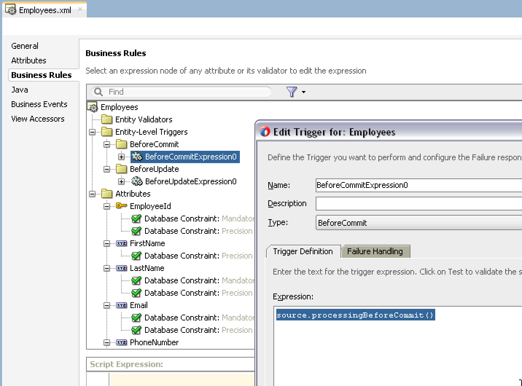Viewport: 522px width, 386px height.
Task: Click EmployeeId Mandatory constraint check icon
Action: point(136,218)
